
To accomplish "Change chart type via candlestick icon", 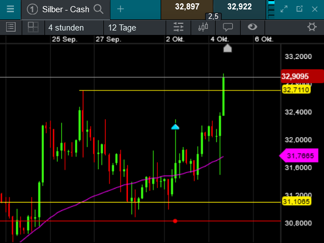I will 203,27.
